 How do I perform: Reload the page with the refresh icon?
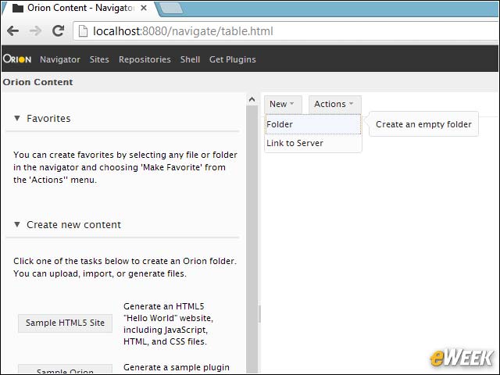click(x=59, y=31)
